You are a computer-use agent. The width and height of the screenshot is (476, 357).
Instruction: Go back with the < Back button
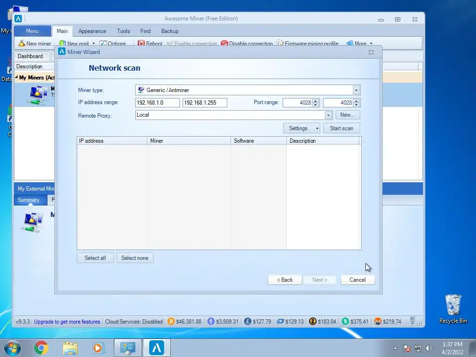(285, 279)
